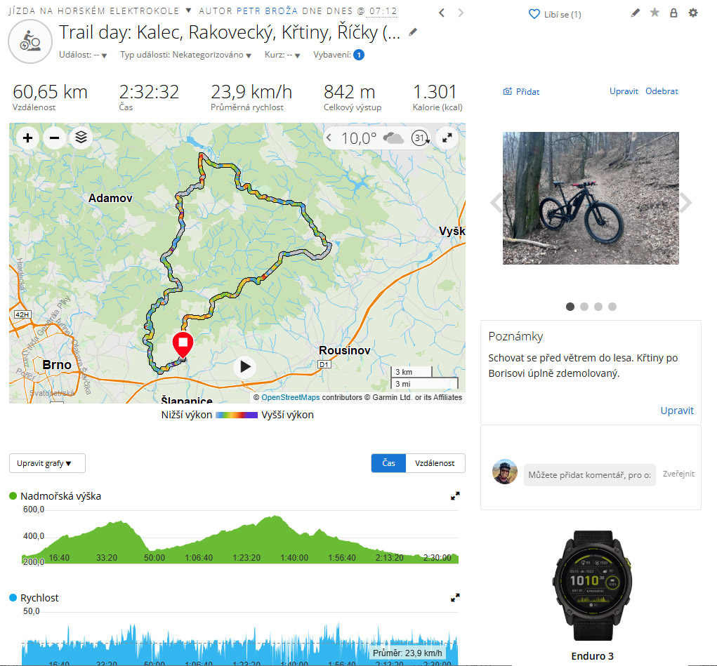Like the activity with heart icon

coord(534,14)
